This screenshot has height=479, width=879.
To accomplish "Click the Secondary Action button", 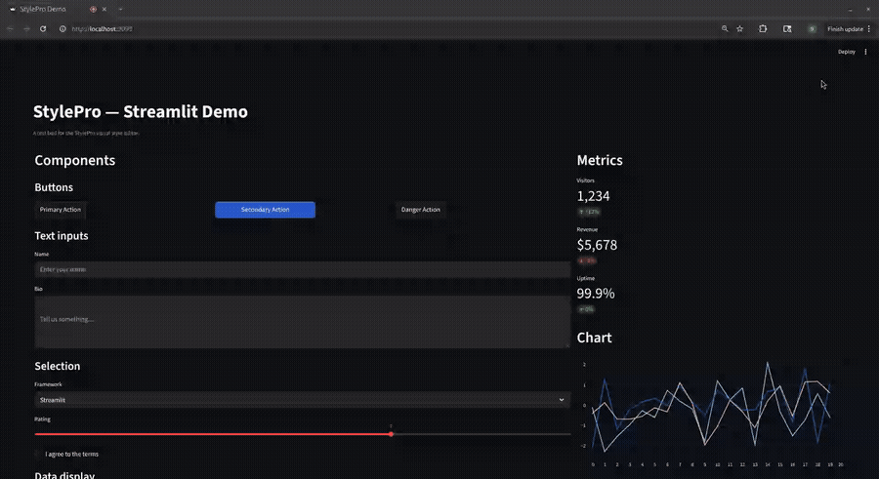I will [x=265, y=210].
